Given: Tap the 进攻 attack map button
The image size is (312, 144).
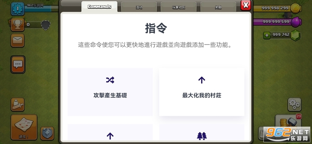Looking at the screenshot, I should point(24,127).
